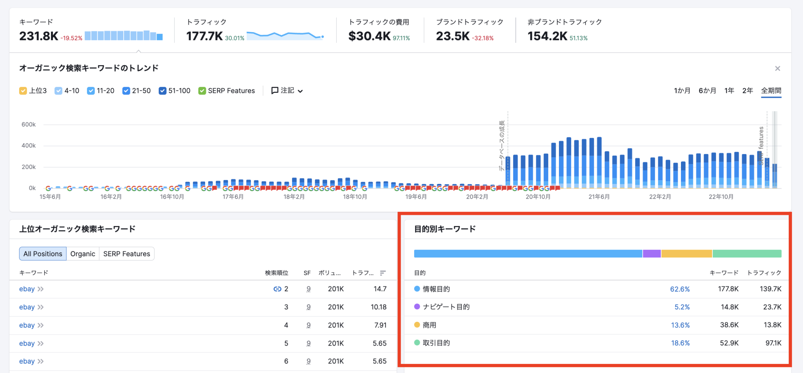The image size is (803, 373).
Task: Click the トラフィックの費用 $30.4K metric
Action: (369, 36)
